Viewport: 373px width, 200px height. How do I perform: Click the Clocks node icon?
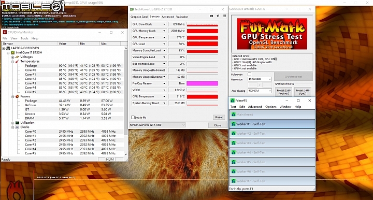pos(17,127)
